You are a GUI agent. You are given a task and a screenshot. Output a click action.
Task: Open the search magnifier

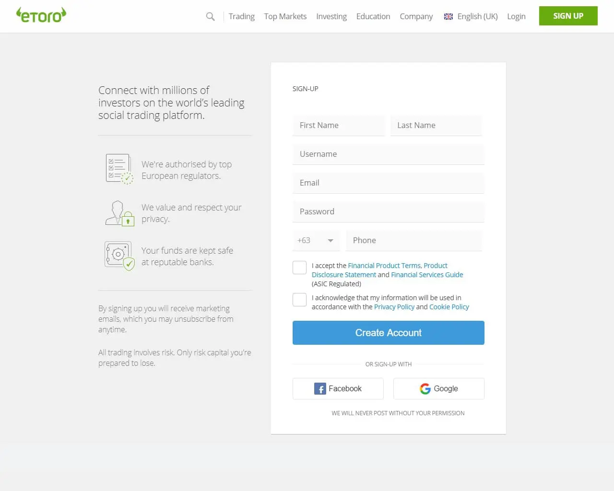(210, 16)
